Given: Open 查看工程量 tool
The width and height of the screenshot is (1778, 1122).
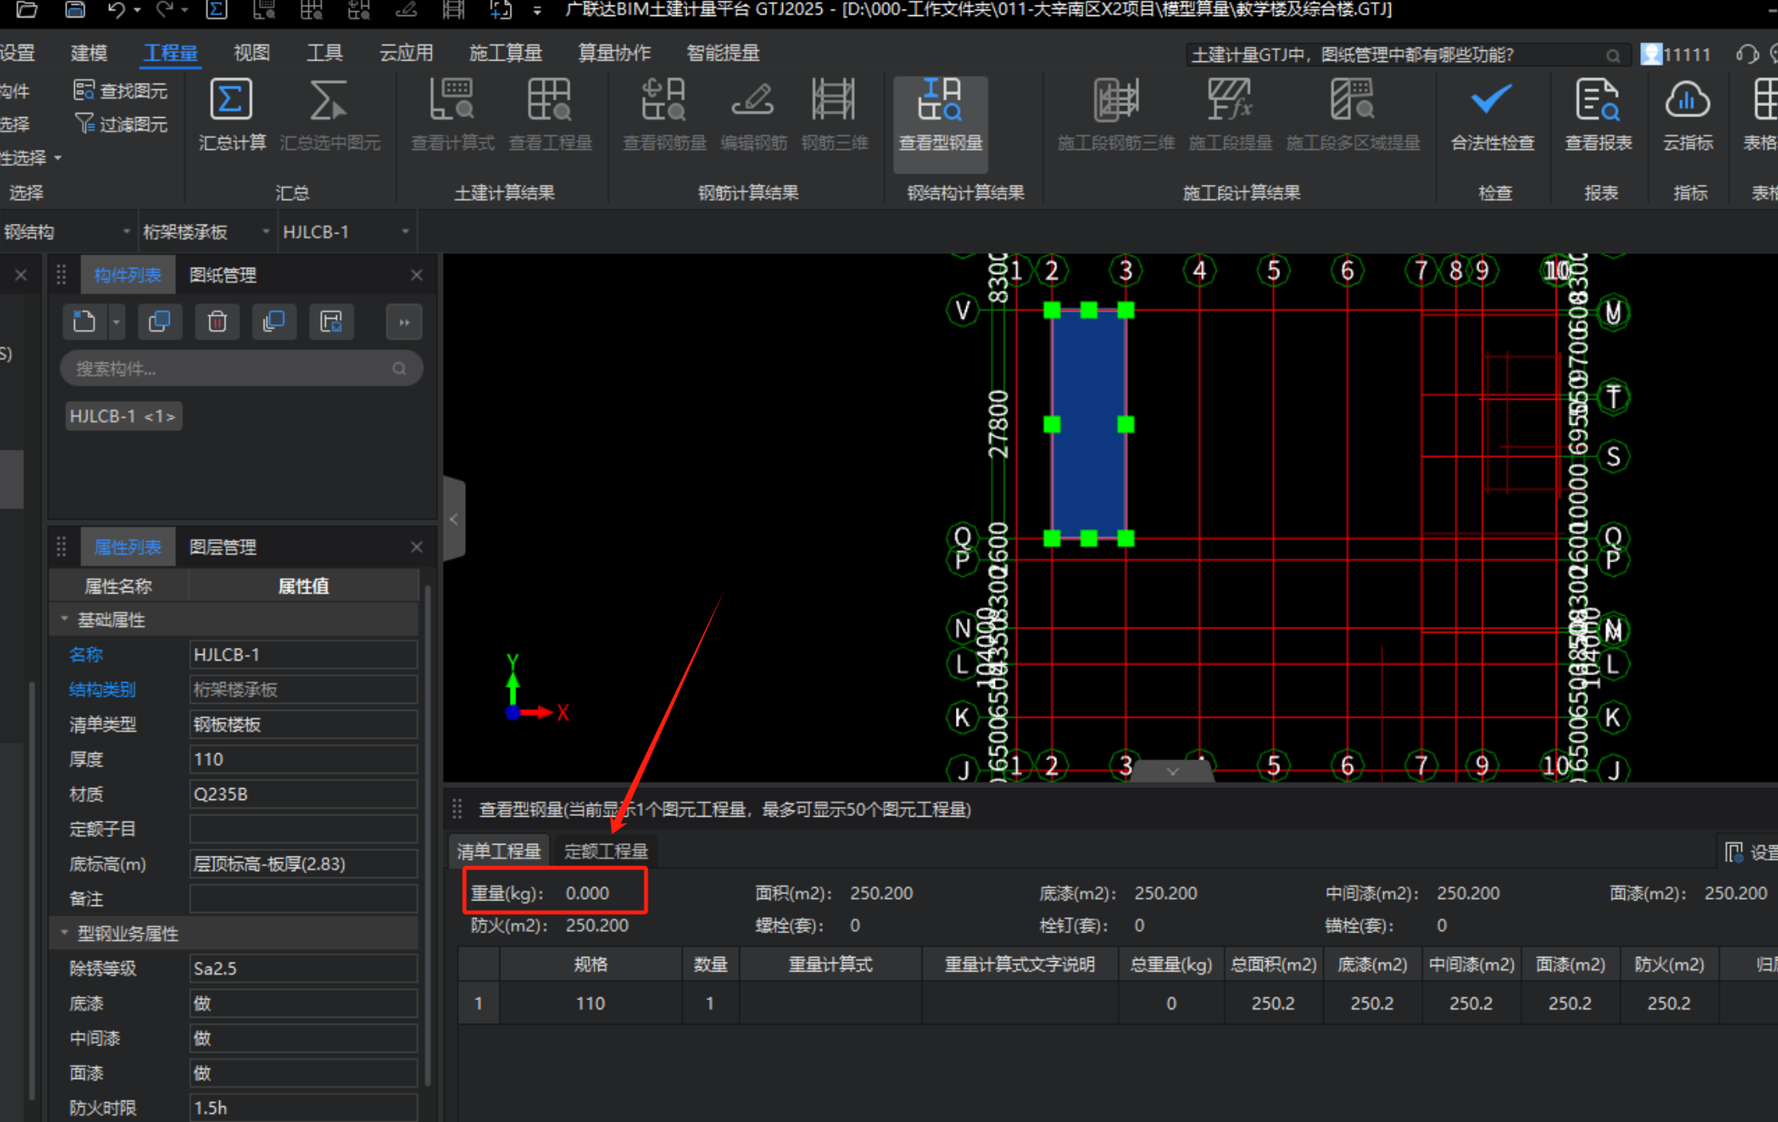Looking at the screenshot, I should coord(550,116).
